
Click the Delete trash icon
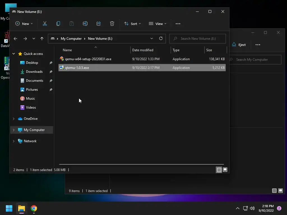112,24
